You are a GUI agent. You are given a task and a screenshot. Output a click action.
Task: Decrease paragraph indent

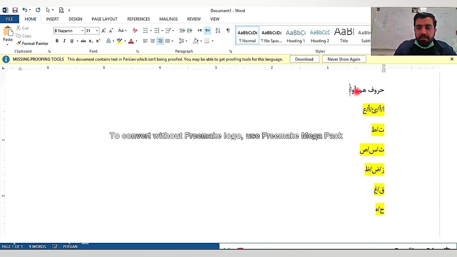[182, 31]
